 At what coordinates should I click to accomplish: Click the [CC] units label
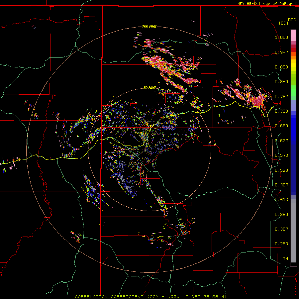[x=283, y=23]
